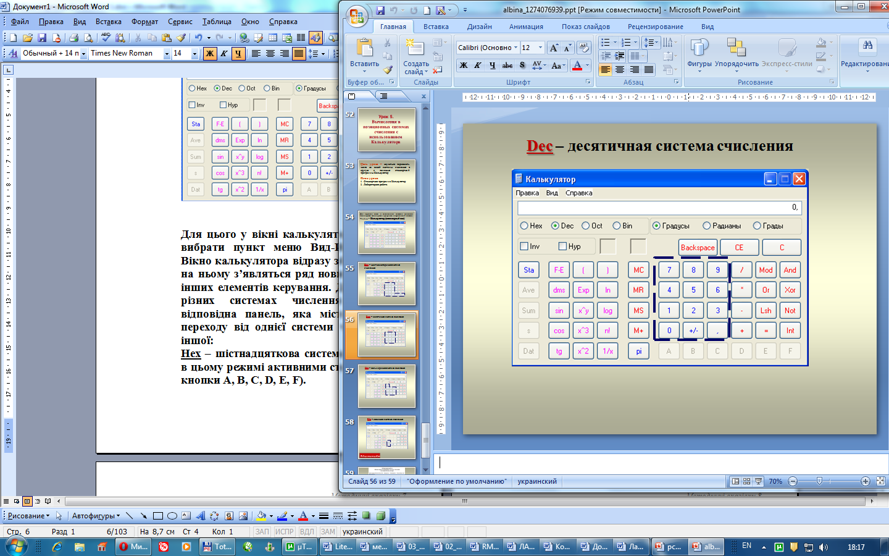Switch to Slide Sorter view in PowerPoint
This screenshot has width=889, height=556.
click(746, 481)
